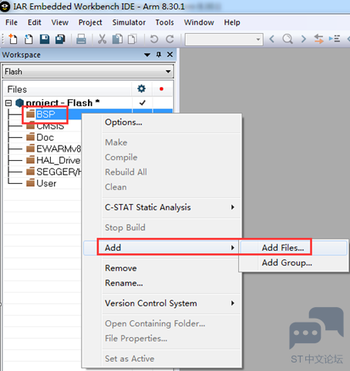Click the orange Replace arrows icon
This screenshot has width=350, height=371.
coord(318,39)
